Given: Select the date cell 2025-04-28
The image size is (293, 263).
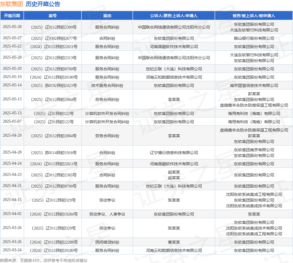Looking at the screenshot, I should [x=12, y=152].
